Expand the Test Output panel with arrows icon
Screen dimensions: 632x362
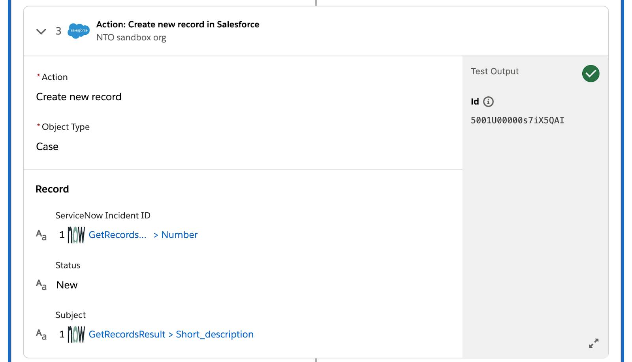click(x=594, y=343)
